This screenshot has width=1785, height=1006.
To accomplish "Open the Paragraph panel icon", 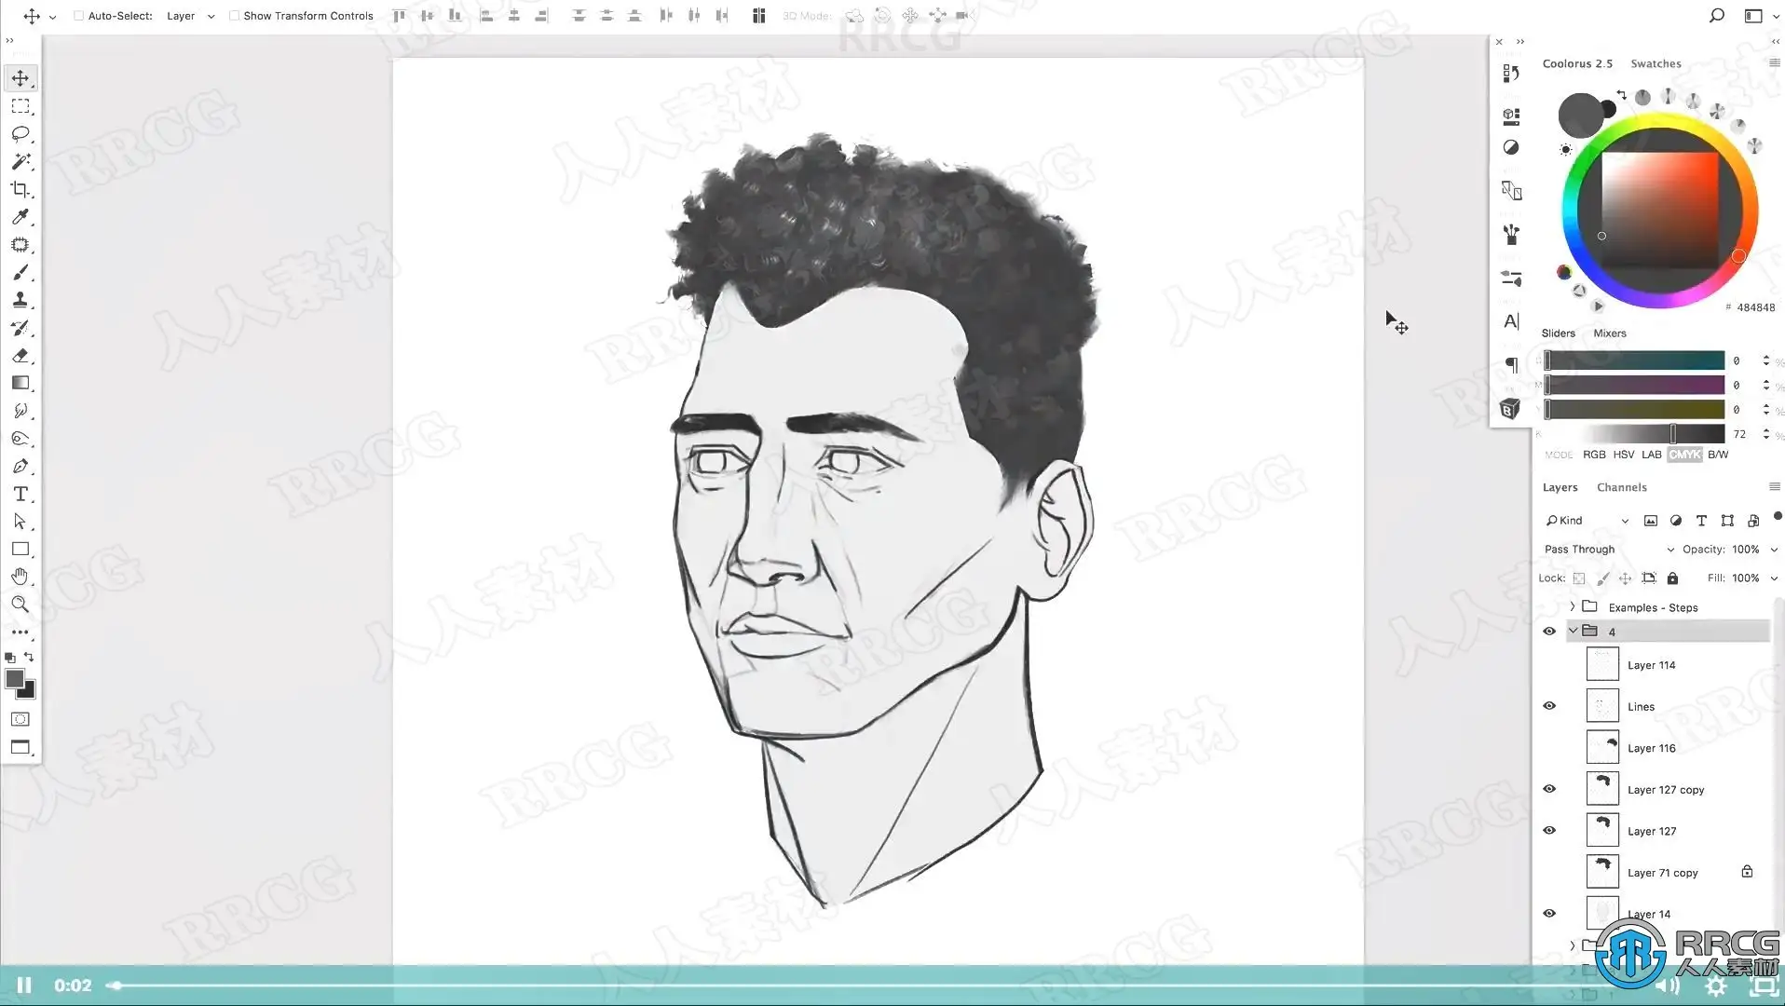I will click(1511, 365).
